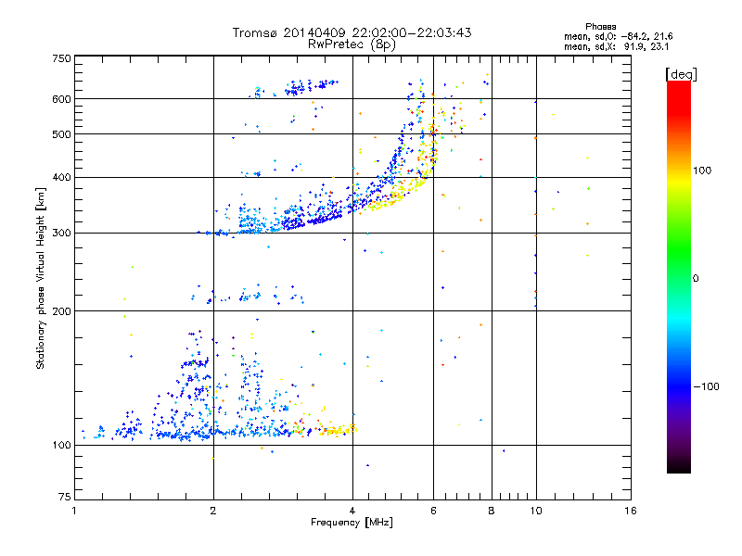Click the y-axis tick label '500'
The image size is (742, 556).
pyautogui.click(x=61, y=134)
